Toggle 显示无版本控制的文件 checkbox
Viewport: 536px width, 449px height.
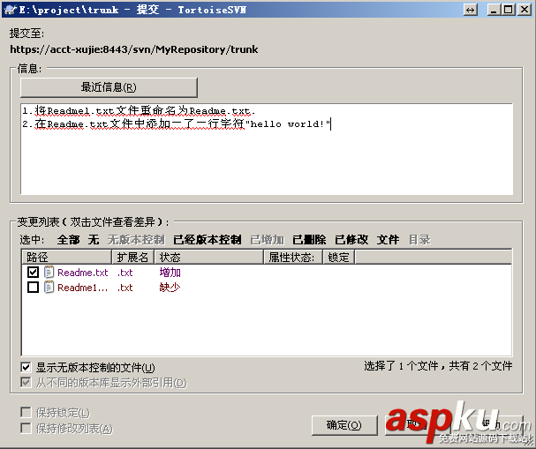pos(26,367)
